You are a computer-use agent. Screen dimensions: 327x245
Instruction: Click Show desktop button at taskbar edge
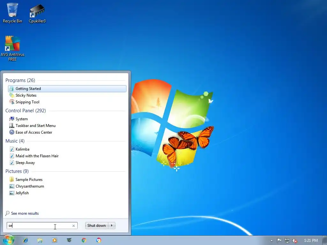pos(325,241)
